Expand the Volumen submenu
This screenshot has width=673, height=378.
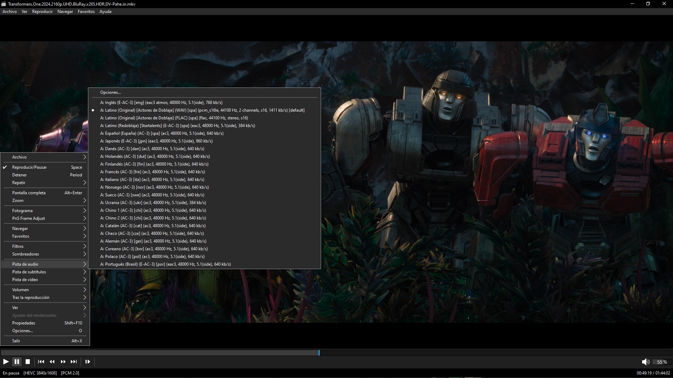pyautogui.click(x=45, y=290)
